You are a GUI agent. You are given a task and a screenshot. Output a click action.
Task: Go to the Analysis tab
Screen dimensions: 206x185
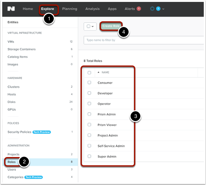(92, 9)
